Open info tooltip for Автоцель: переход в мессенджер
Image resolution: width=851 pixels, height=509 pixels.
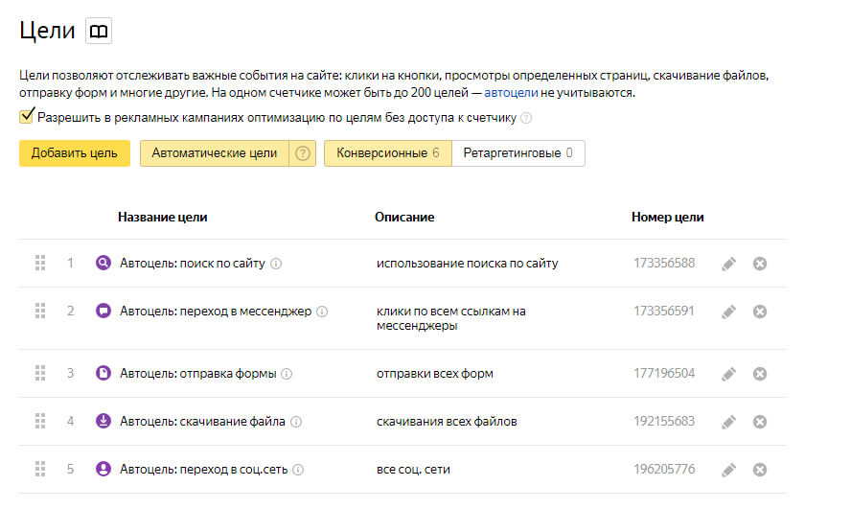[x=322, y=312]
